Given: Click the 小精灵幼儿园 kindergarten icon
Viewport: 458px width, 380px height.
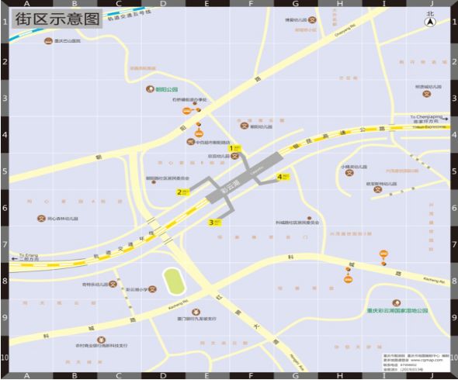Looking at the screenshot, I should pyautogui.click(x=349, y=173).
